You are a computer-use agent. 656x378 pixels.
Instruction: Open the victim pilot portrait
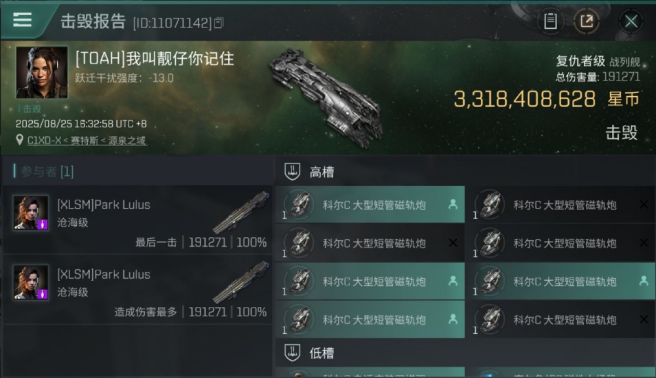42,73
